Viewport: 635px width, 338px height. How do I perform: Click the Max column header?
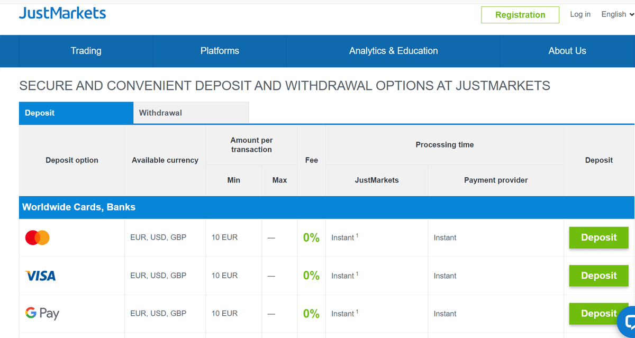pyautogui.click(x=279, y=180)
